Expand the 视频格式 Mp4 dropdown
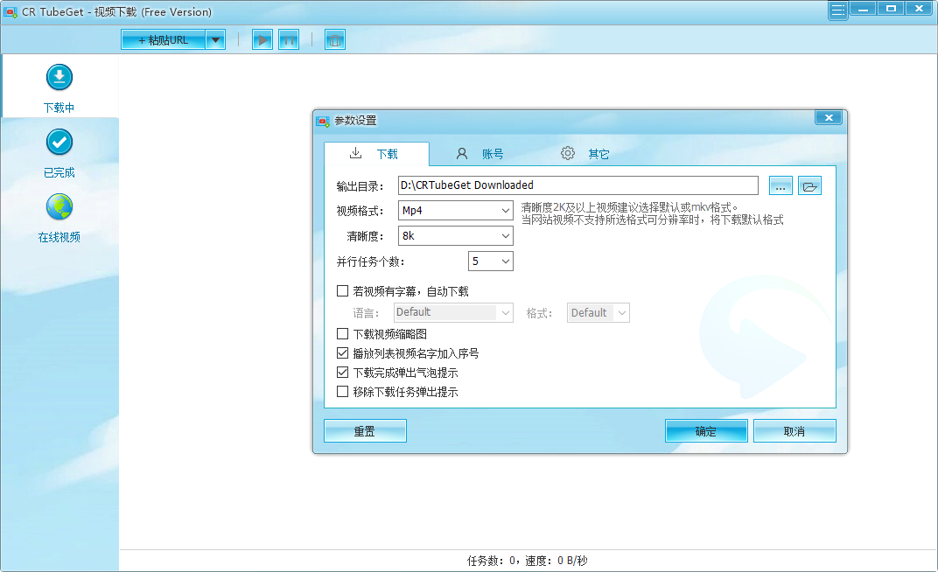Screen dimensions: 938x572 [506, 211]
